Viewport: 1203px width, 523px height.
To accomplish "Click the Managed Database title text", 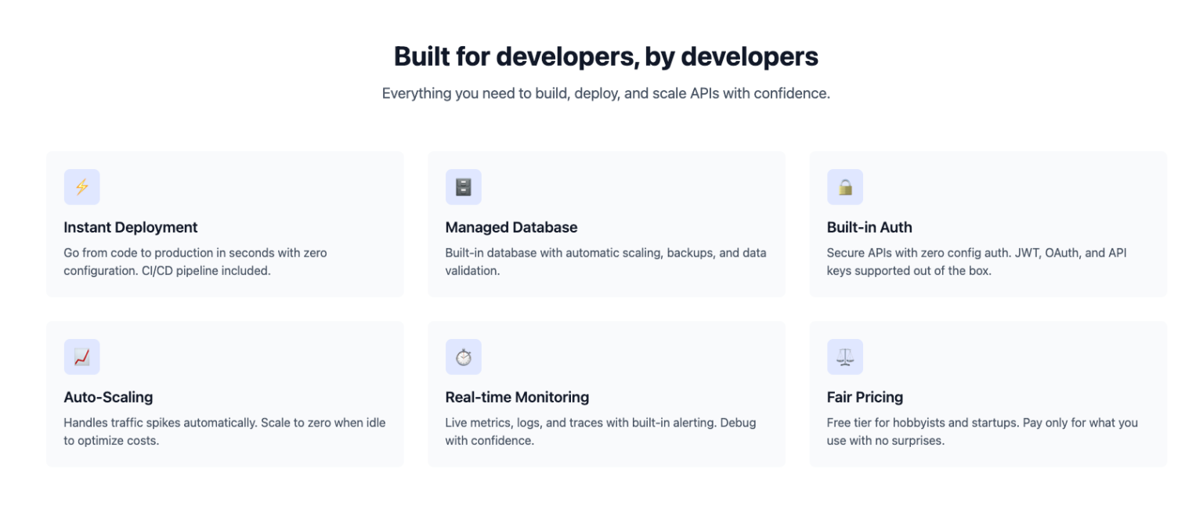I will [x=511, y=227].
